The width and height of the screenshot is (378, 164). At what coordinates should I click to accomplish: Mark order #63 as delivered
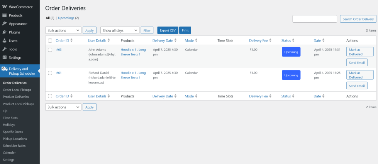tap(359, 52)
